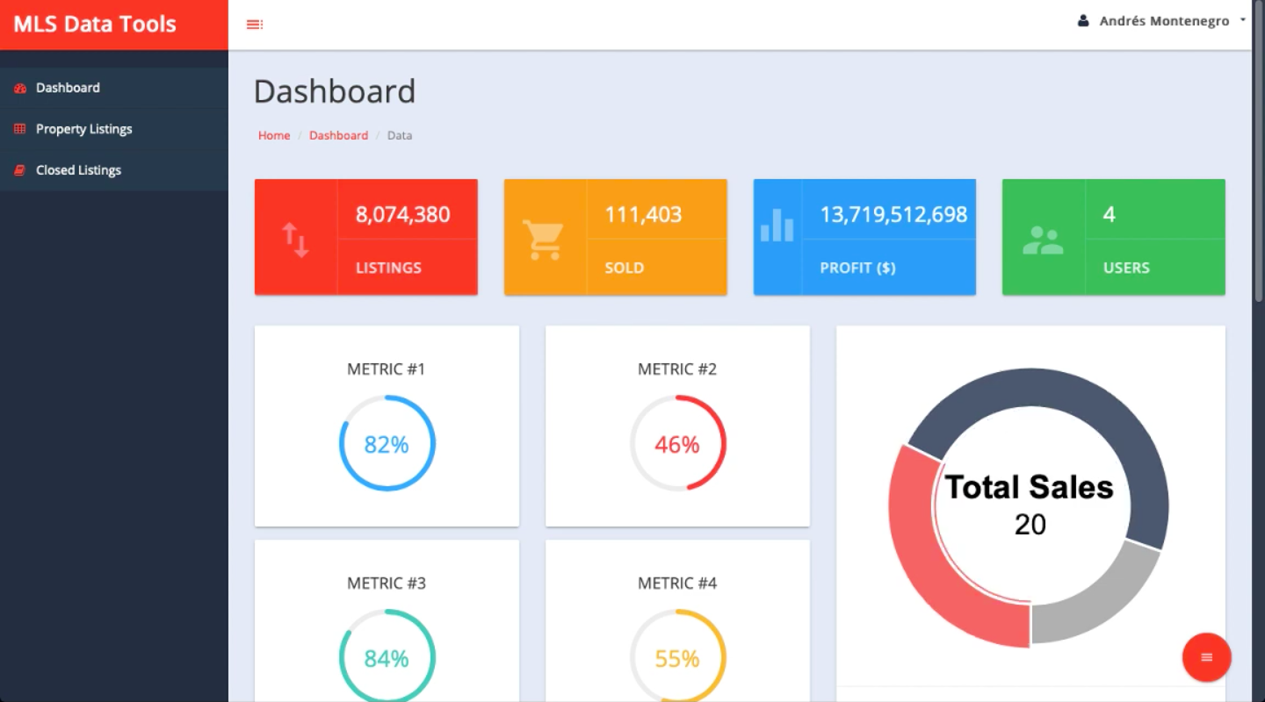This screenshot has height=702, width=1265.
Task: Click the Closed Listings book icon
Action: coord(20,170)
